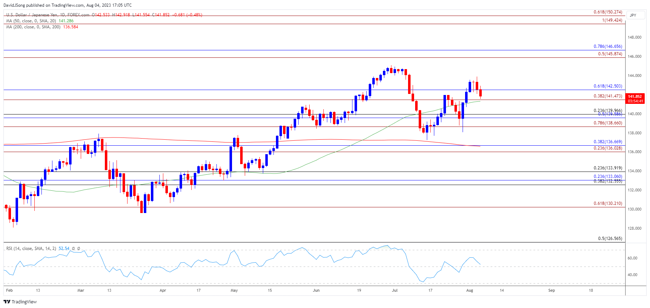This screenshot has height=308, width=650.
Task: Click the Feb label on date axis
Action: (9, 290)
